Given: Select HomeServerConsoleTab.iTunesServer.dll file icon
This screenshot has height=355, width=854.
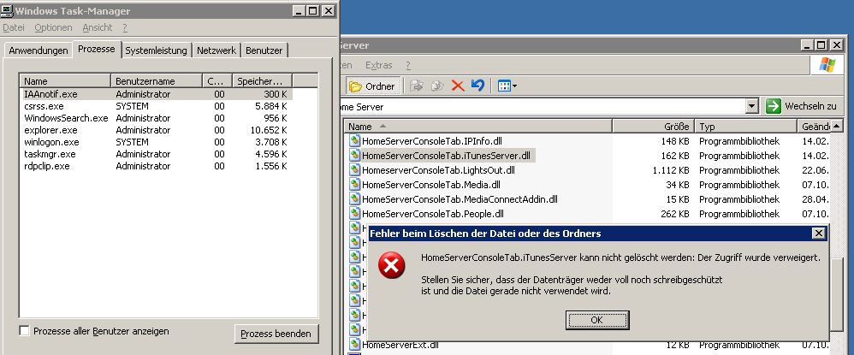Looking at the screenshot, I should coord(354,156).
